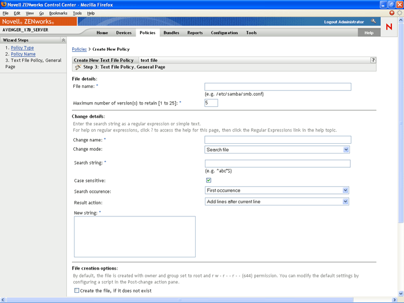
Task: Click the maximum versions to retain field
Action: point(211,103)
